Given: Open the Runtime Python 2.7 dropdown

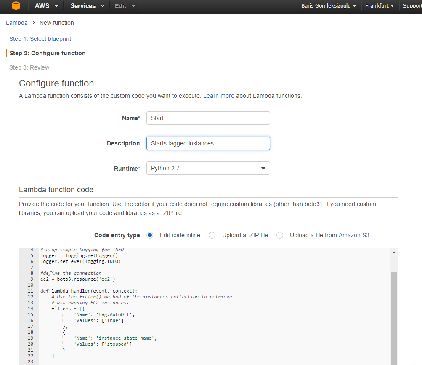Looking at the screenshot, I should pyautogui.click(x=208, y=168).
